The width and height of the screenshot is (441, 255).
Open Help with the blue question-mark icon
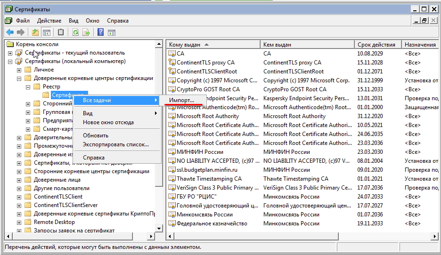[100, 32]
